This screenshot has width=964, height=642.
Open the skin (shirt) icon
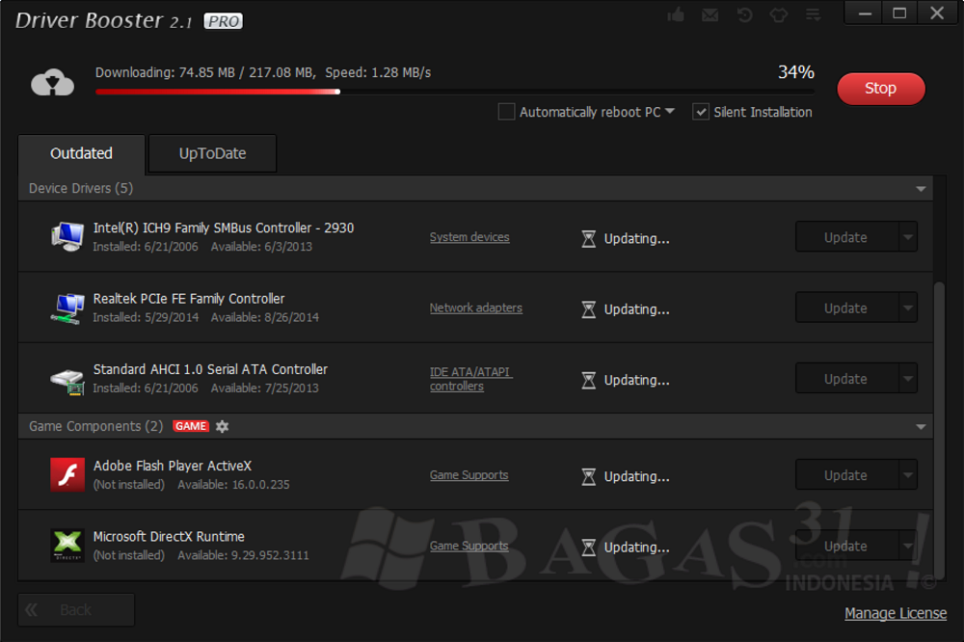click(778, 14)
